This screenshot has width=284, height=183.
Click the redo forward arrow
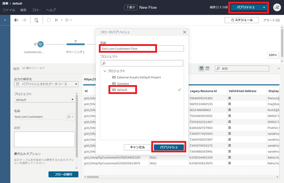[24, 20]
